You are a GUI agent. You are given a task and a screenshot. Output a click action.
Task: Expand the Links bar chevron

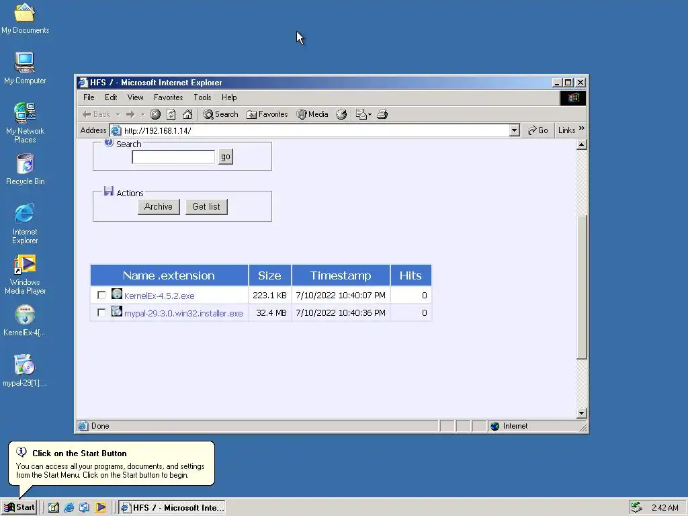(x=582, y=128)
